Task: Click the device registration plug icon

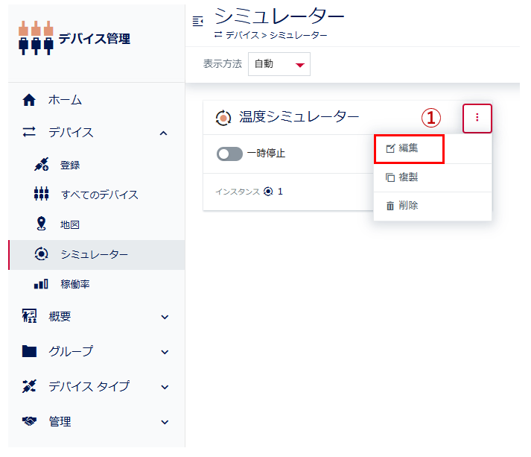Action: [42, 165]
